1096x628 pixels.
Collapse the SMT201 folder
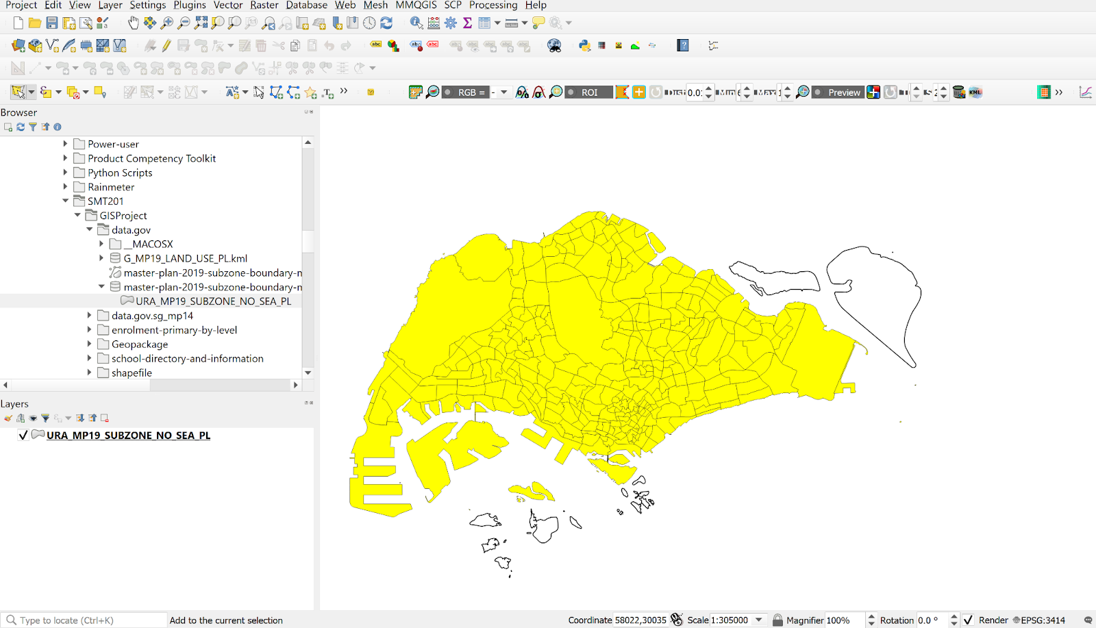(66, 201)
